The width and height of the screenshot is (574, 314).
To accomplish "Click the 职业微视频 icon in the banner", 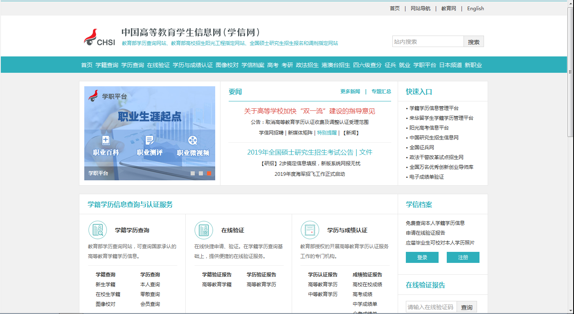I will pyautogui.click(x=193, y=141).
